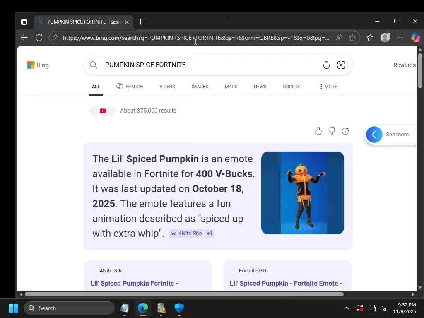The width and height of the screenshot is (424, 318).
Task: Open the Lil' Spiced Pumpkin emote image
Action: (x=303, y=193)
